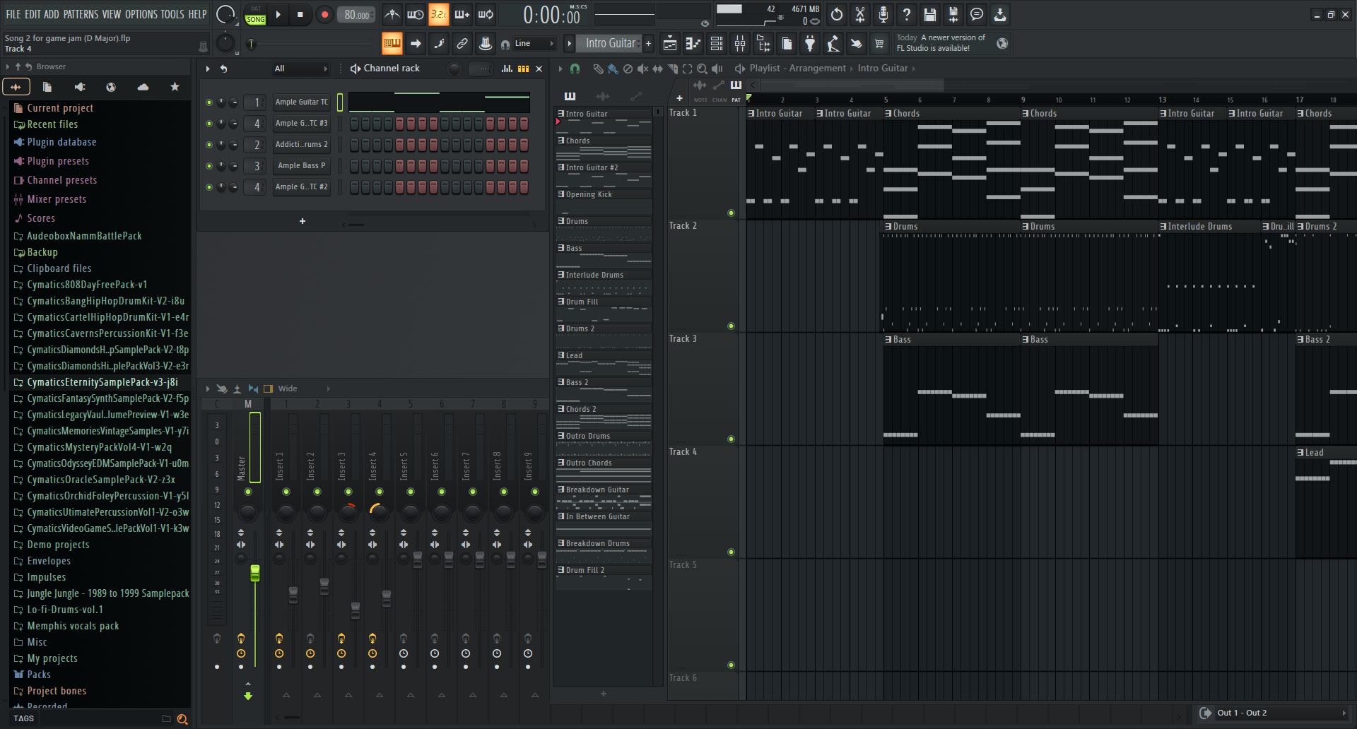Open the mixer from the toolbar
Screen dimensions: 1357x729
click(x=740, y=44)
